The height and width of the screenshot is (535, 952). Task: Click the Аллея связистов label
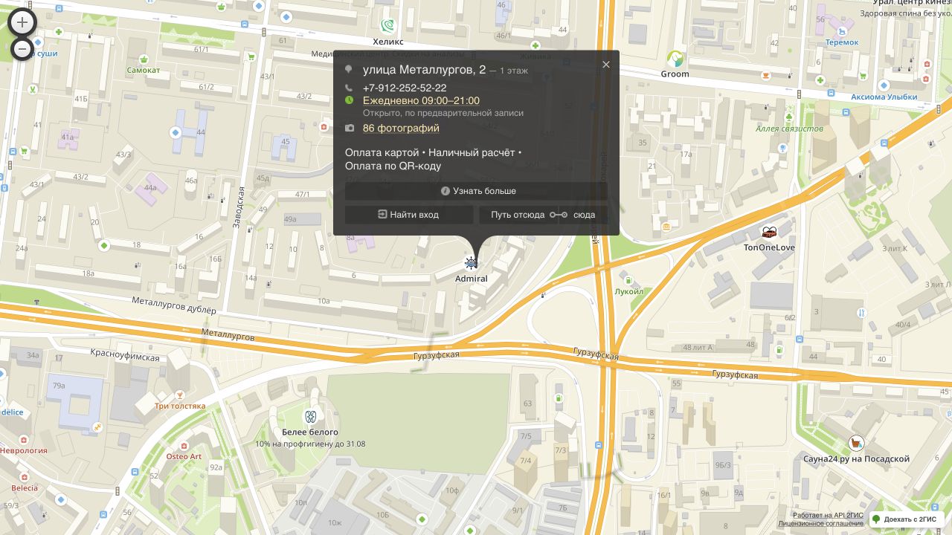(x=789, y=129)
